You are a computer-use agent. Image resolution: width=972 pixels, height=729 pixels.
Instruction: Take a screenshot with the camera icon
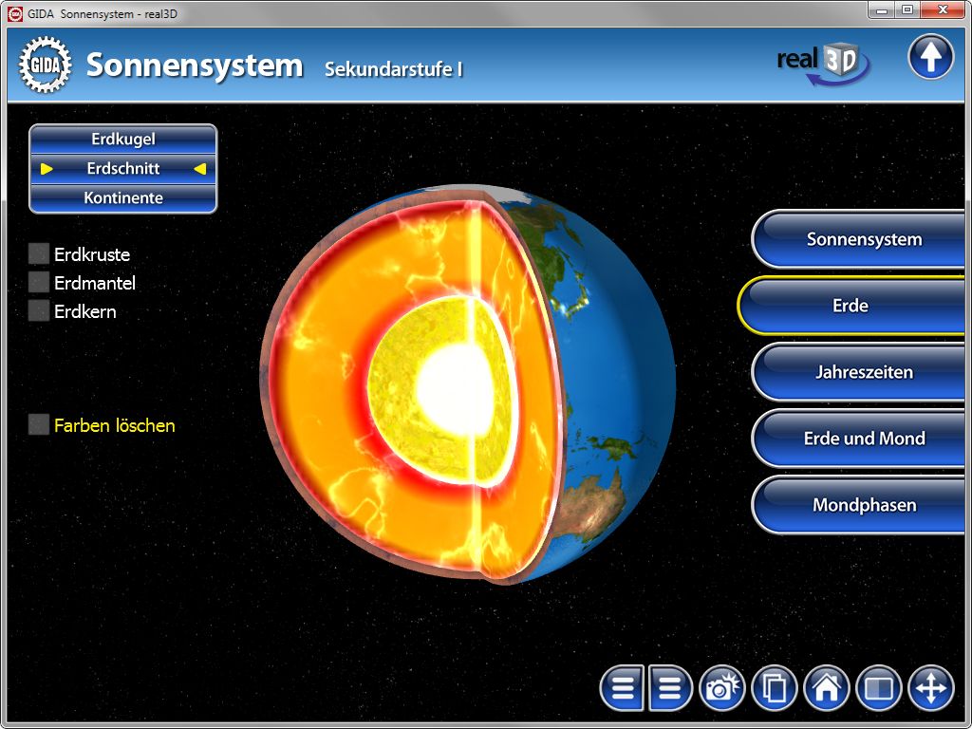coord(723,688)
